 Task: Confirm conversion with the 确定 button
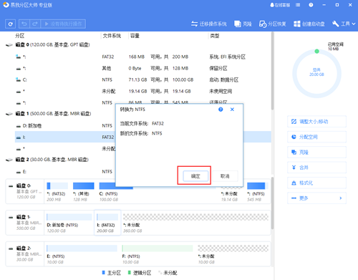point(195,176)
